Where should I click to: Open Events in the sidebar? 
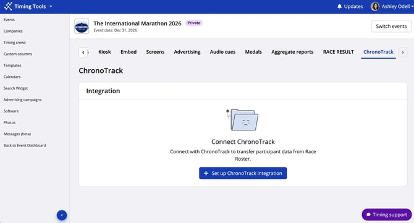coord(9,20)
